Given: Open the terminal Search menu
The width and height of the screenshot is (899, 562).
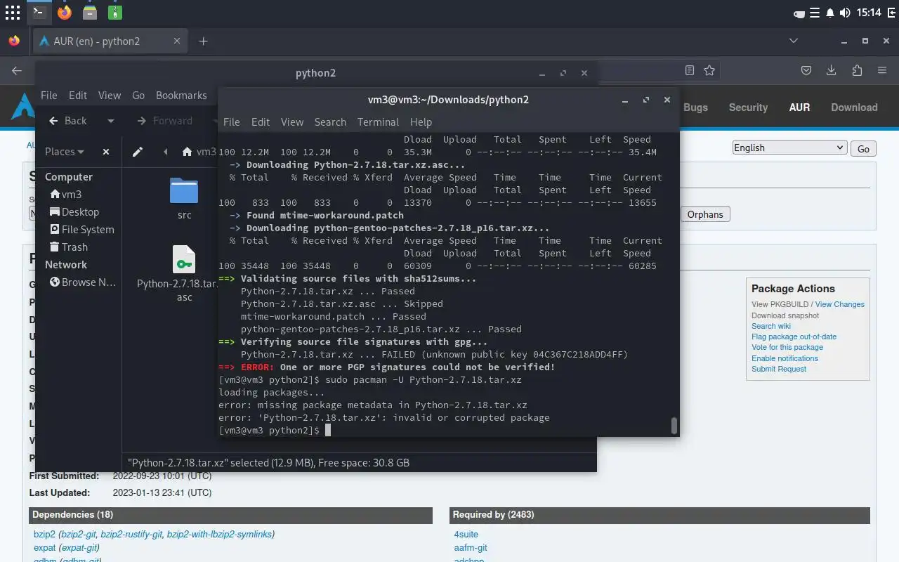Looking at the screenshot, I should [x=330, y=122].
